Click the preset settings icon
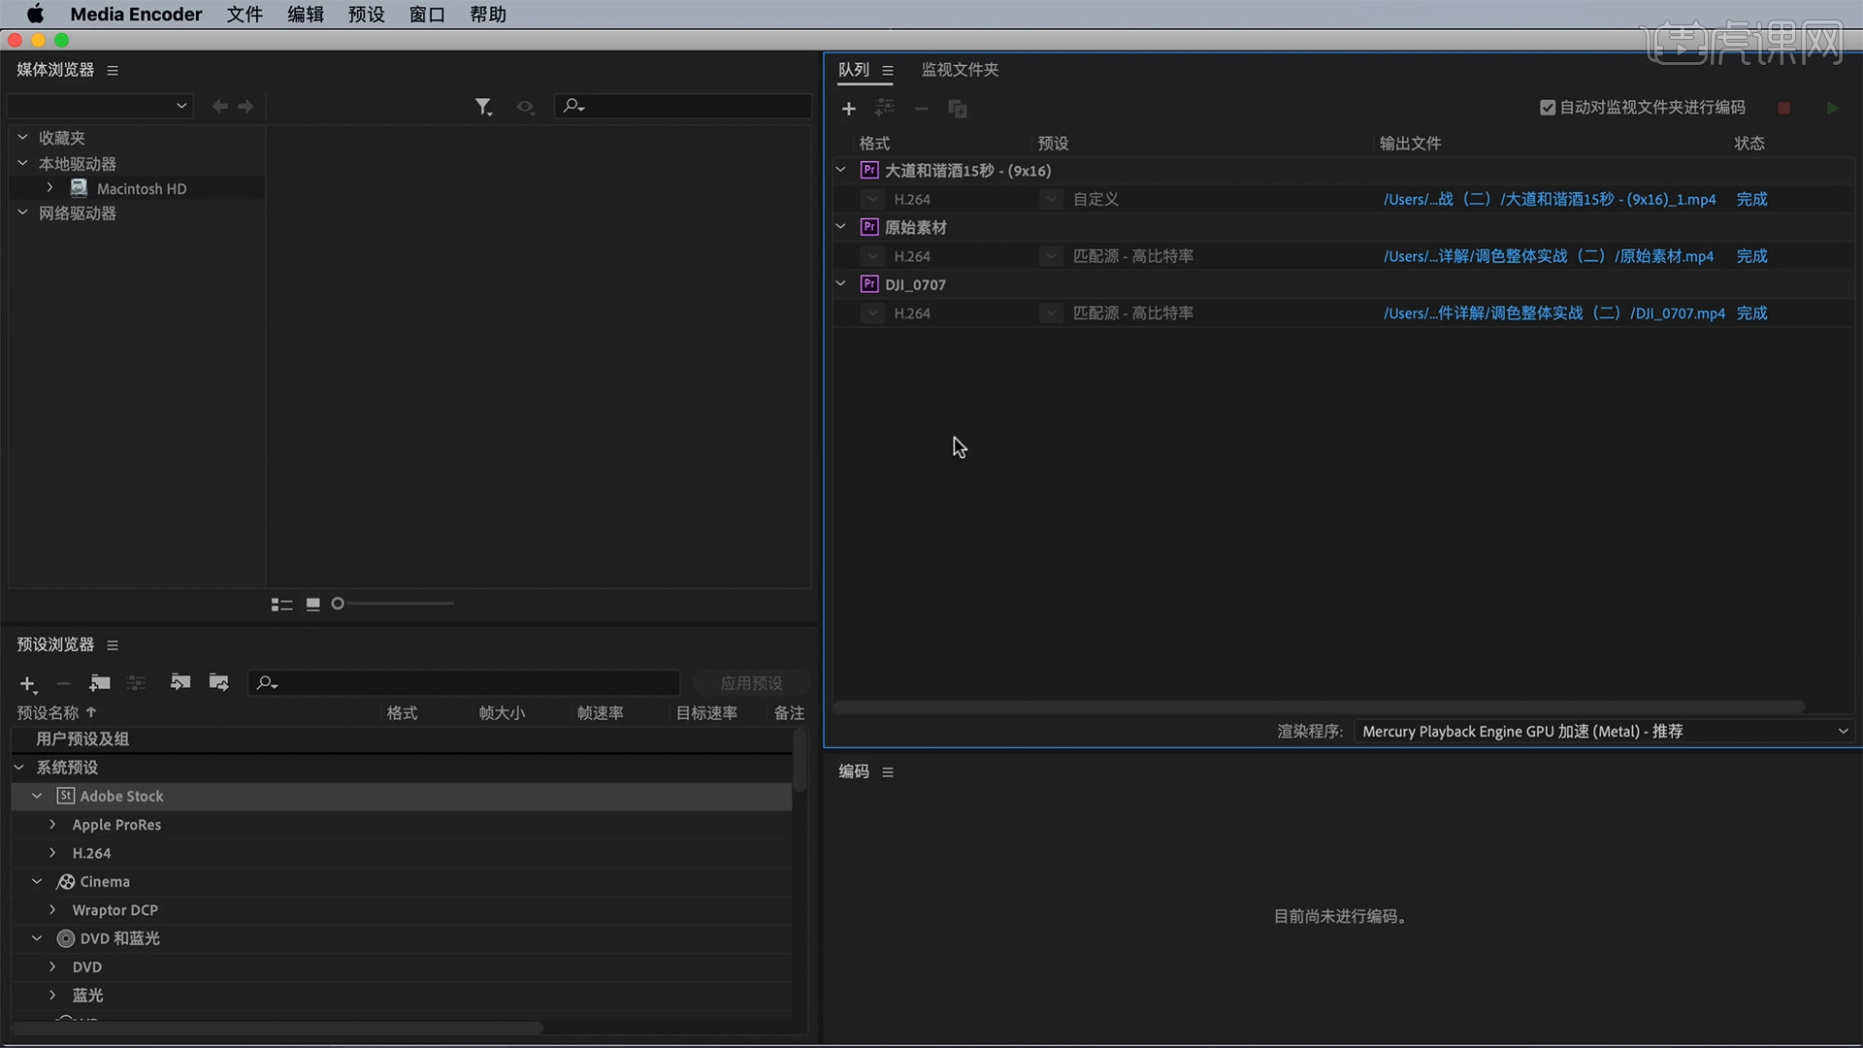This screenshot has width=1863, height=1048. coord(136,683)
